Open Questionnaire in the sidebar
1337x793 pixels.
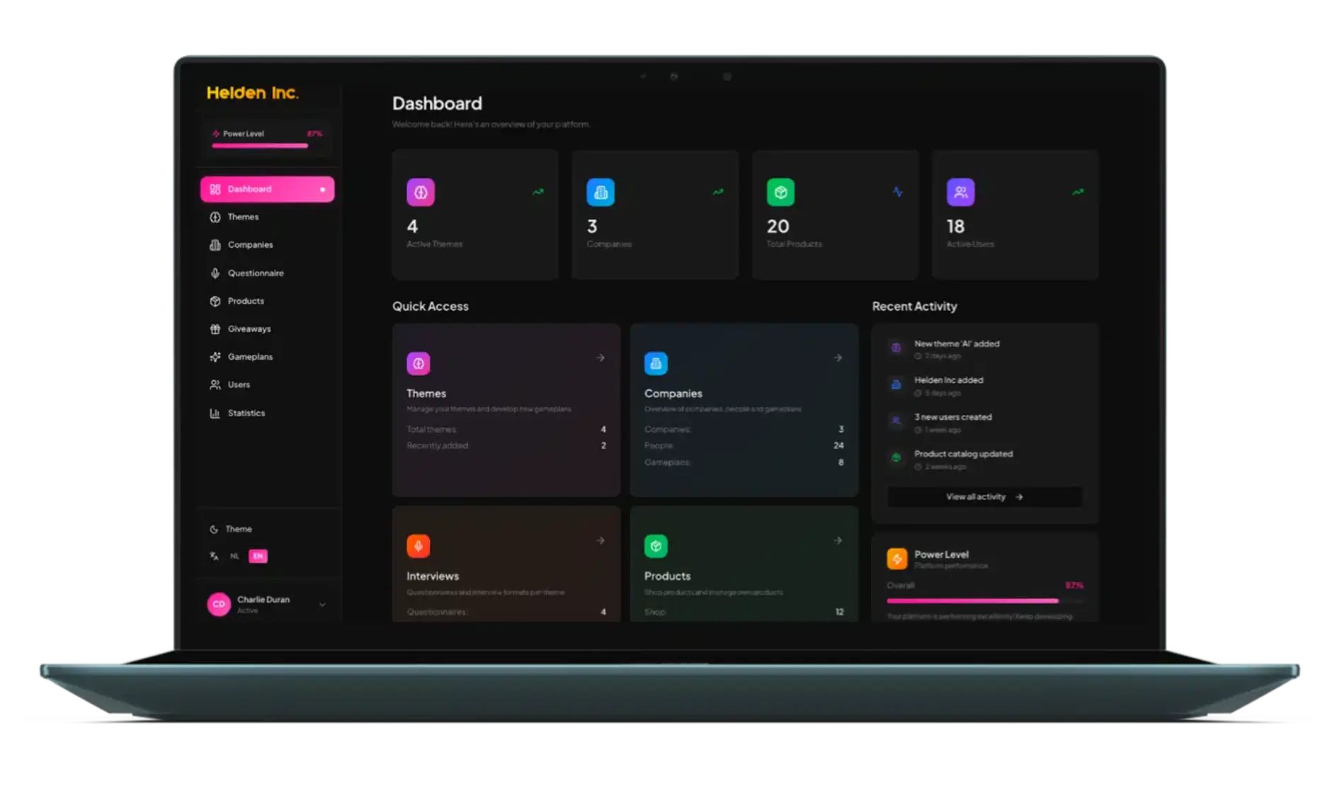point(255,273)
